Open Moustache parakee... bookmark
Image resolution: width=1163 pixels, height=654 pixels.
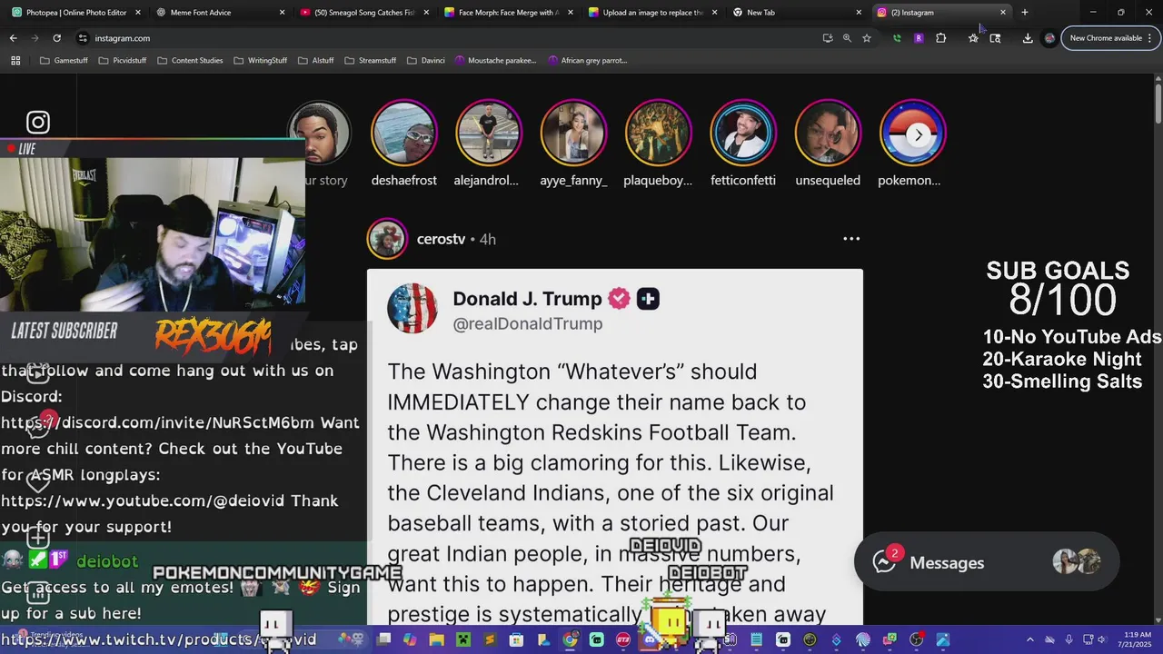click(x=497, y=60)
